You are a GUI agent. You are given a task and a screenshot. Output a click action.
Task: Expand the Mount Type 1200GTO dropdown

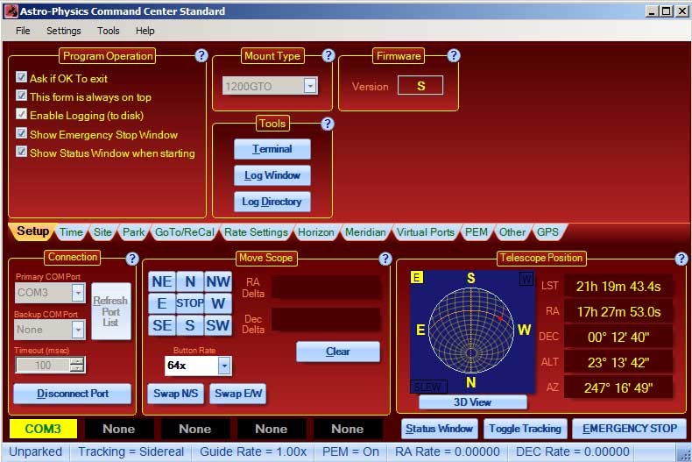coord(310,86)
